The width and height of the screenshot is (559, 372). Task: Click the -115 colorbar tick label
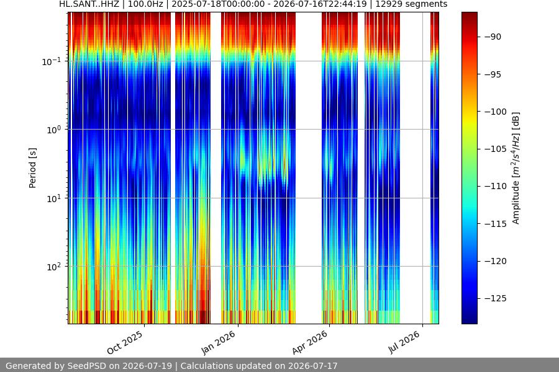tap(496, 224)
